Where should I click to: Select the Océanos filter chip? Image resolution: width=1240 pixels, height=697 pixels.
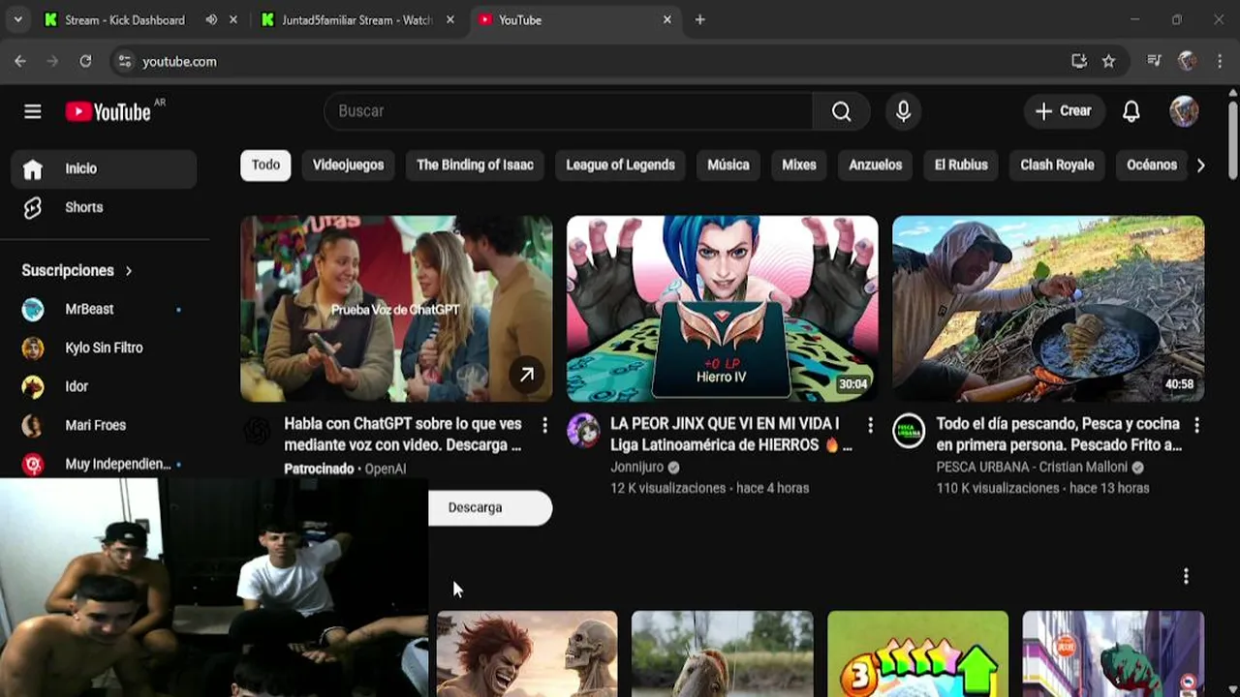(1152, 165)
